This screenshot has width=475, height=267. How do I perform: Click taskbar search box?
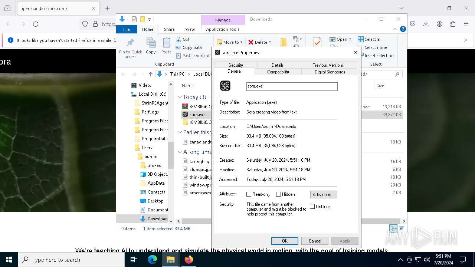click(x=71, y=260)
